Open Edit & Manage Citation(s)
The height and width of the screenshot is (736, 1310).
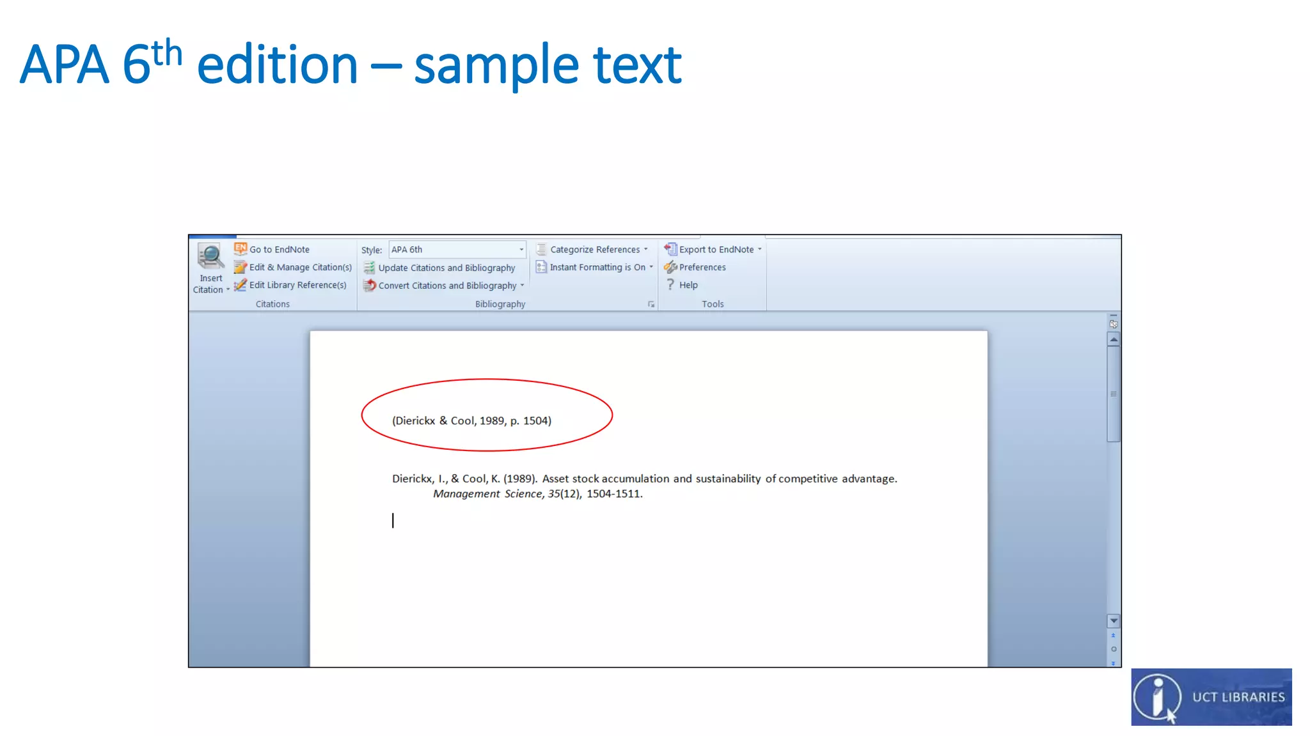coord(301,267)
